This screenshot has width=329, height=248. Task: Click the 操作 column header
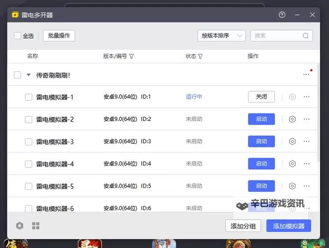tap(253, 56)
